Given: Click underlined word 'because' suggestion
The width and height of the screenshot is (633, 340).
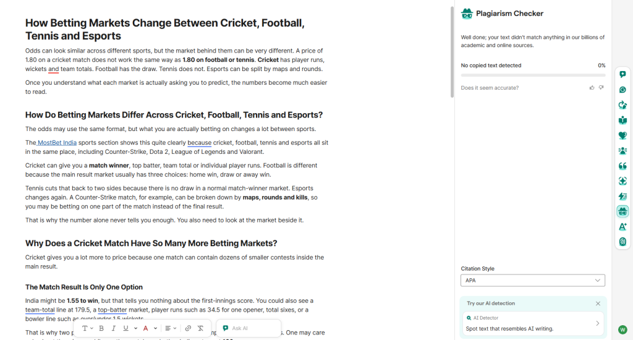Looking at the screenshot, I should [200, 143].
